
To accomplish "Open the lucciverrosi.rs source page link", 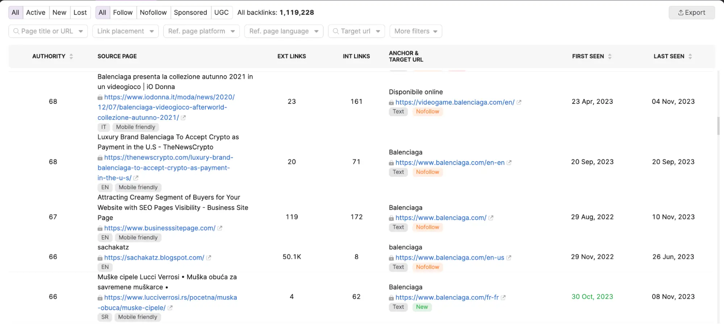I will 170,298.
